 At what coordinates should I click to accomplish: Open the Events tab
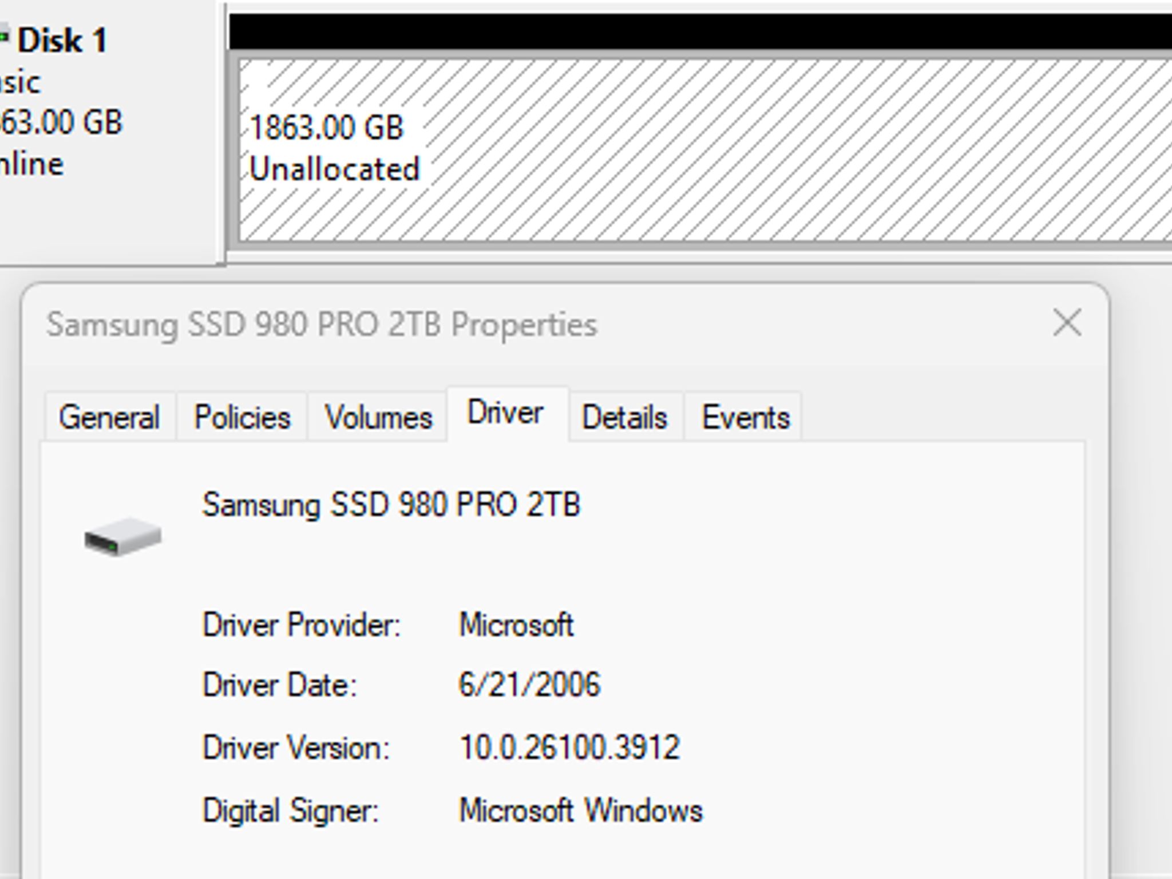pyautogui.click(x=745, y=417)
